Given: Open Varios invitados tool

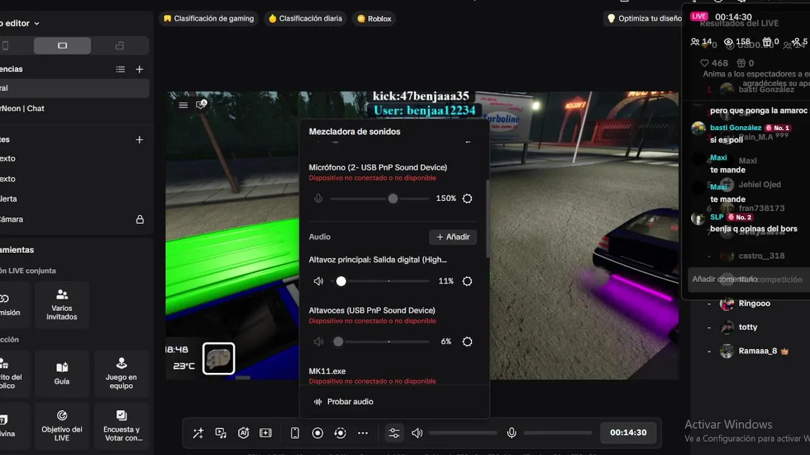Looking at the screenshot, I should 62,305.
